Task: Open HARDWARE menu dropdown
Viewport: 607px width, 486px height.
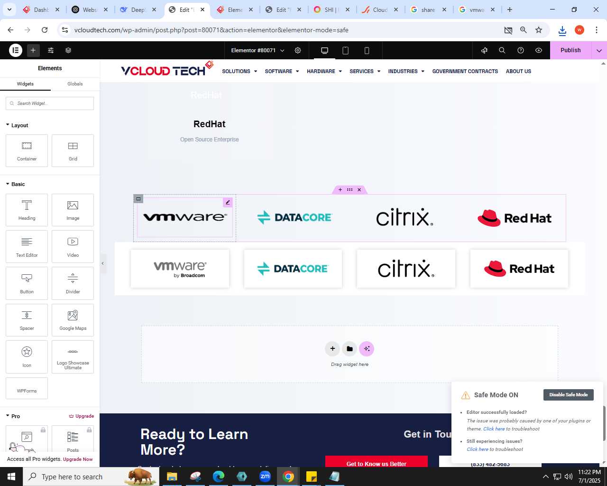Action: 324,71
